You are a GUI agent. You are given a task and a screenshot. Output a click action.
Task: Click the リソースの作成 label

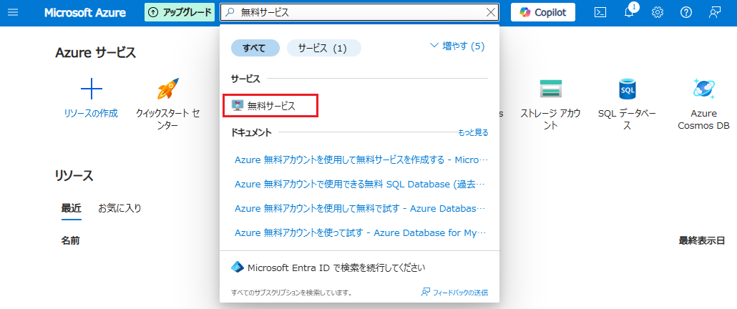coord(91,113)
